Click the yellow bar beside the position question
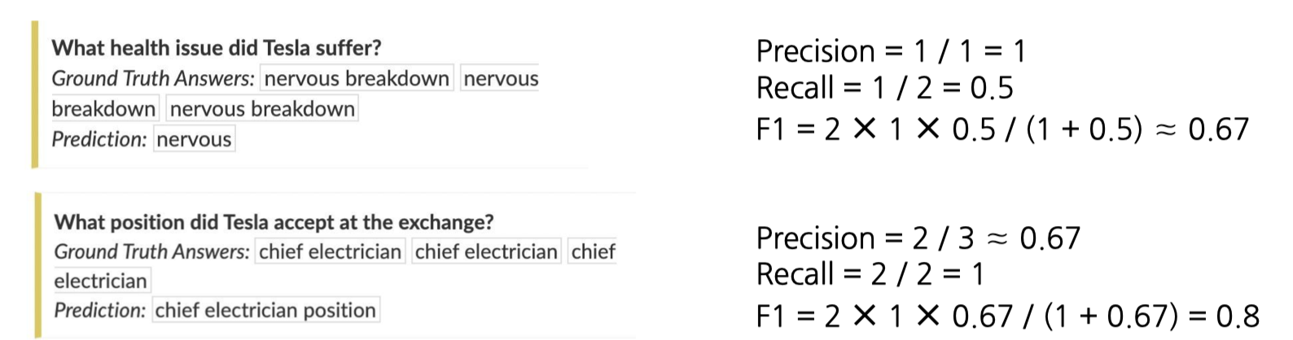This screenshot has height=340, width=1293. 38,265
